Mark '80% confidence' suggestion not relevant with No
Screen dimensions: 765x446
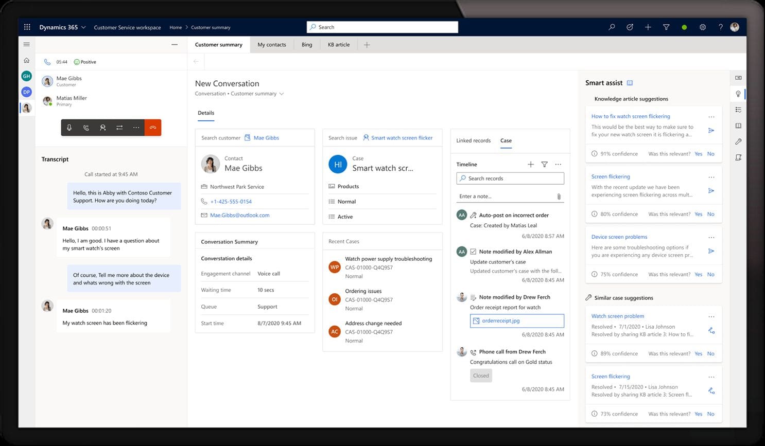pyautogui.click(x=710, y=214)
